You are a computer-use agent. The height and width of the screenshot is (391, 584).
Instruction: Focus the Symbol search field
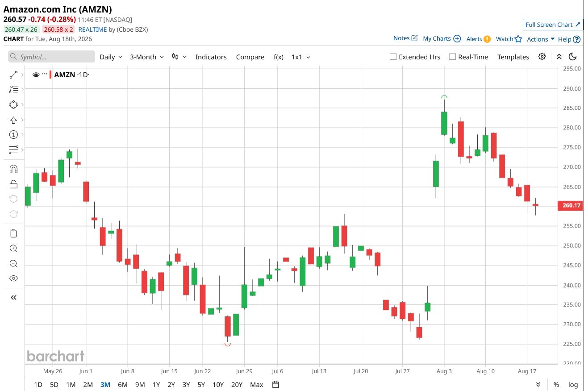[51, 57]
